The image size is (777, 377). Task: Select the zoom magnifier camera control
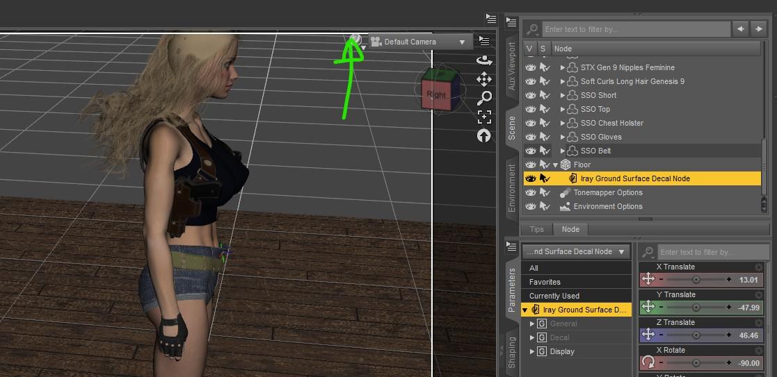click(x=484, y=98)
